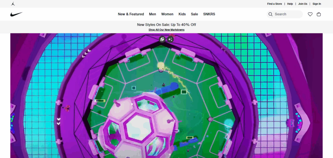
Task: Click the Sign In link
Action: pyautogui.click(x=317, y=4)
